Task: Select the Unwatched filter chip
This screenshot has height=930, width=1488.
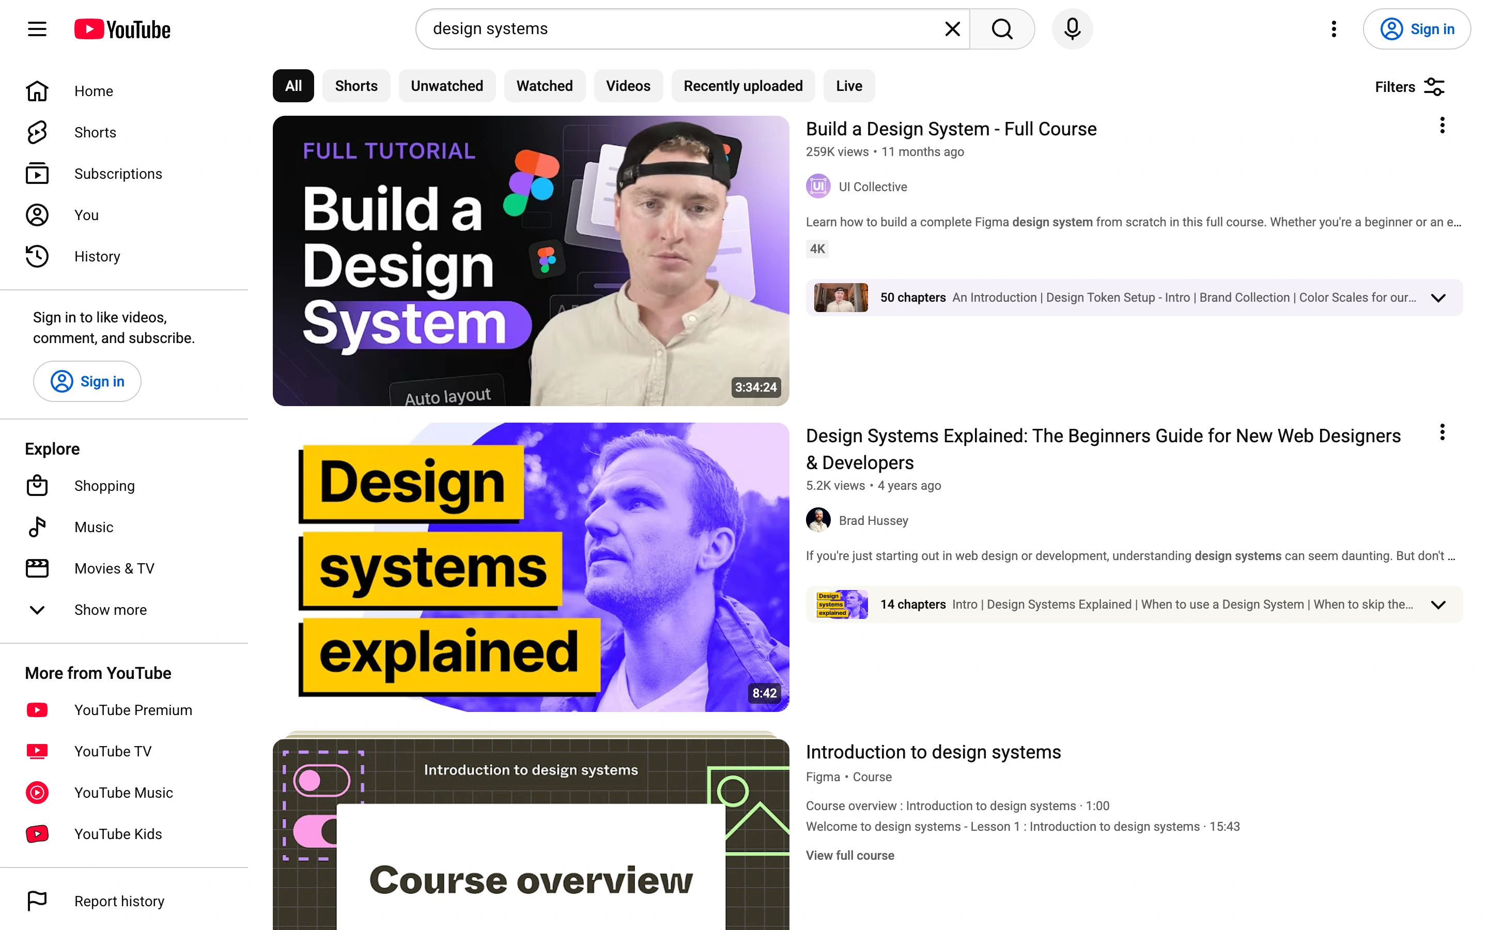Action: pos(447,86)
